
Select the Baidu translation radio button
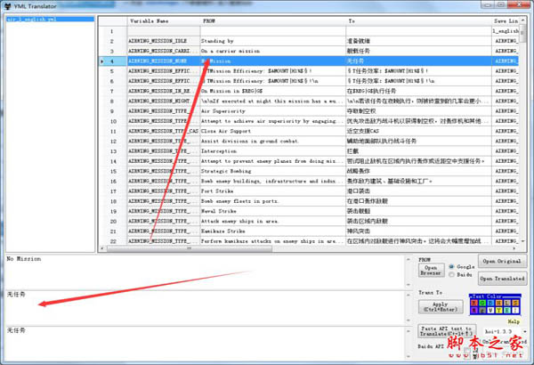click(x=451, y=275)
